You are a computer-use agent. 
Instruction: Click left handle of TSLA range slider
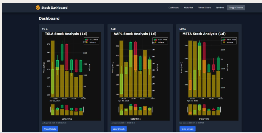coord(50,109)
